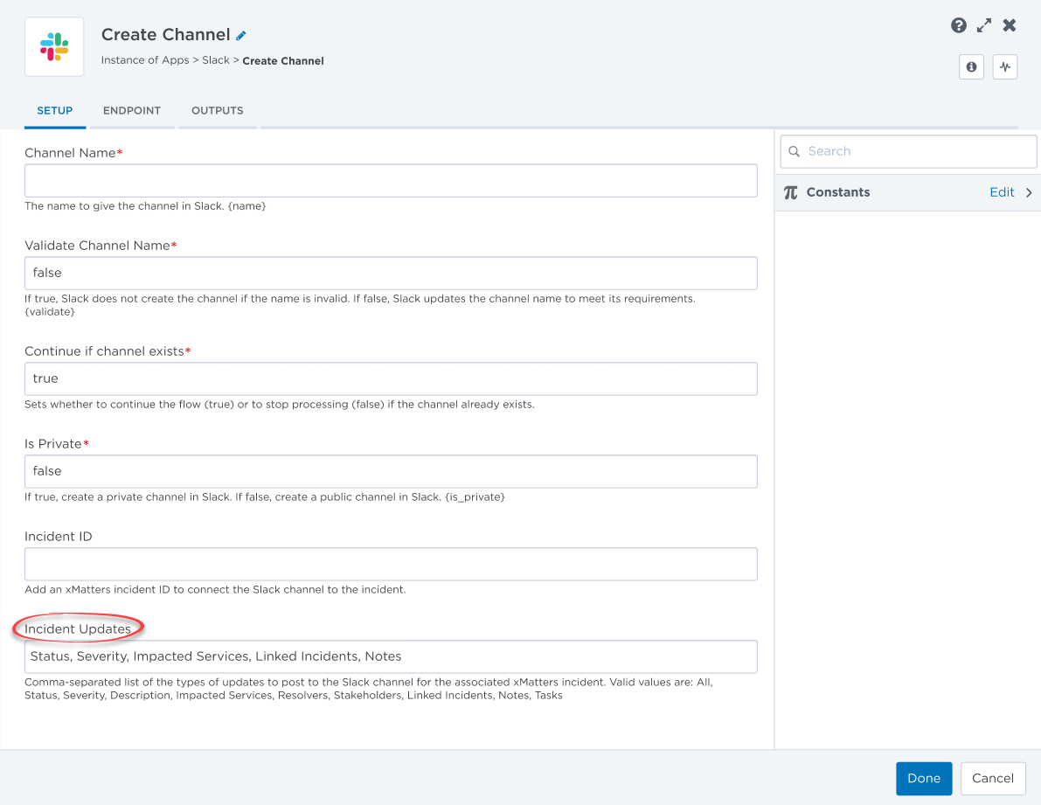
Task: Focus the Channel Name input field
Action: click(391, 181)
